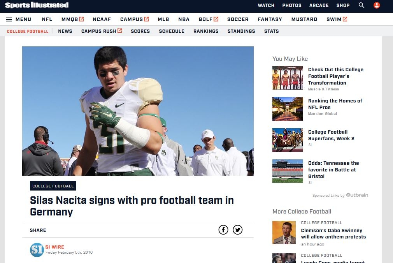
Task: Read Clemson's Dabo Swinney anthem protests story
Action: pos(333,234)
